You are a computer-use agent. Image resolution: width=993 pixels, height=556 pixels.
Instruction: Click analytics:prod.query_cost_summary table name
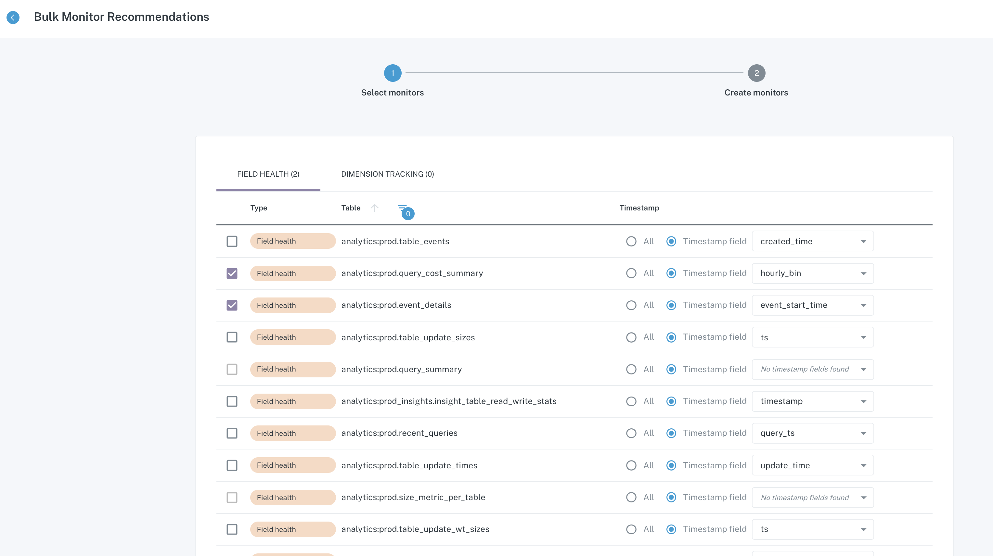[412, 273]
